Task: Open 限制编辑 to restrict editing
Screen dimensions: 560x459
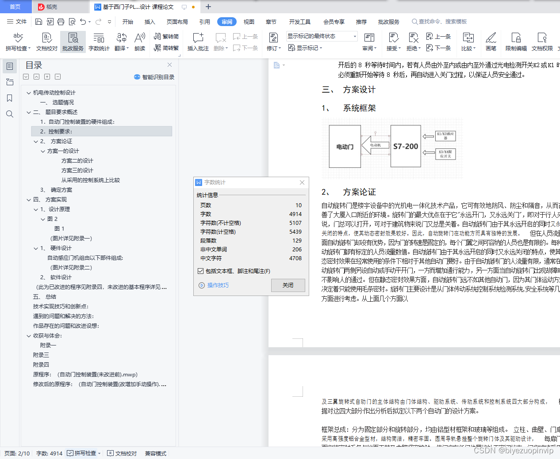Action: [516, 42]
